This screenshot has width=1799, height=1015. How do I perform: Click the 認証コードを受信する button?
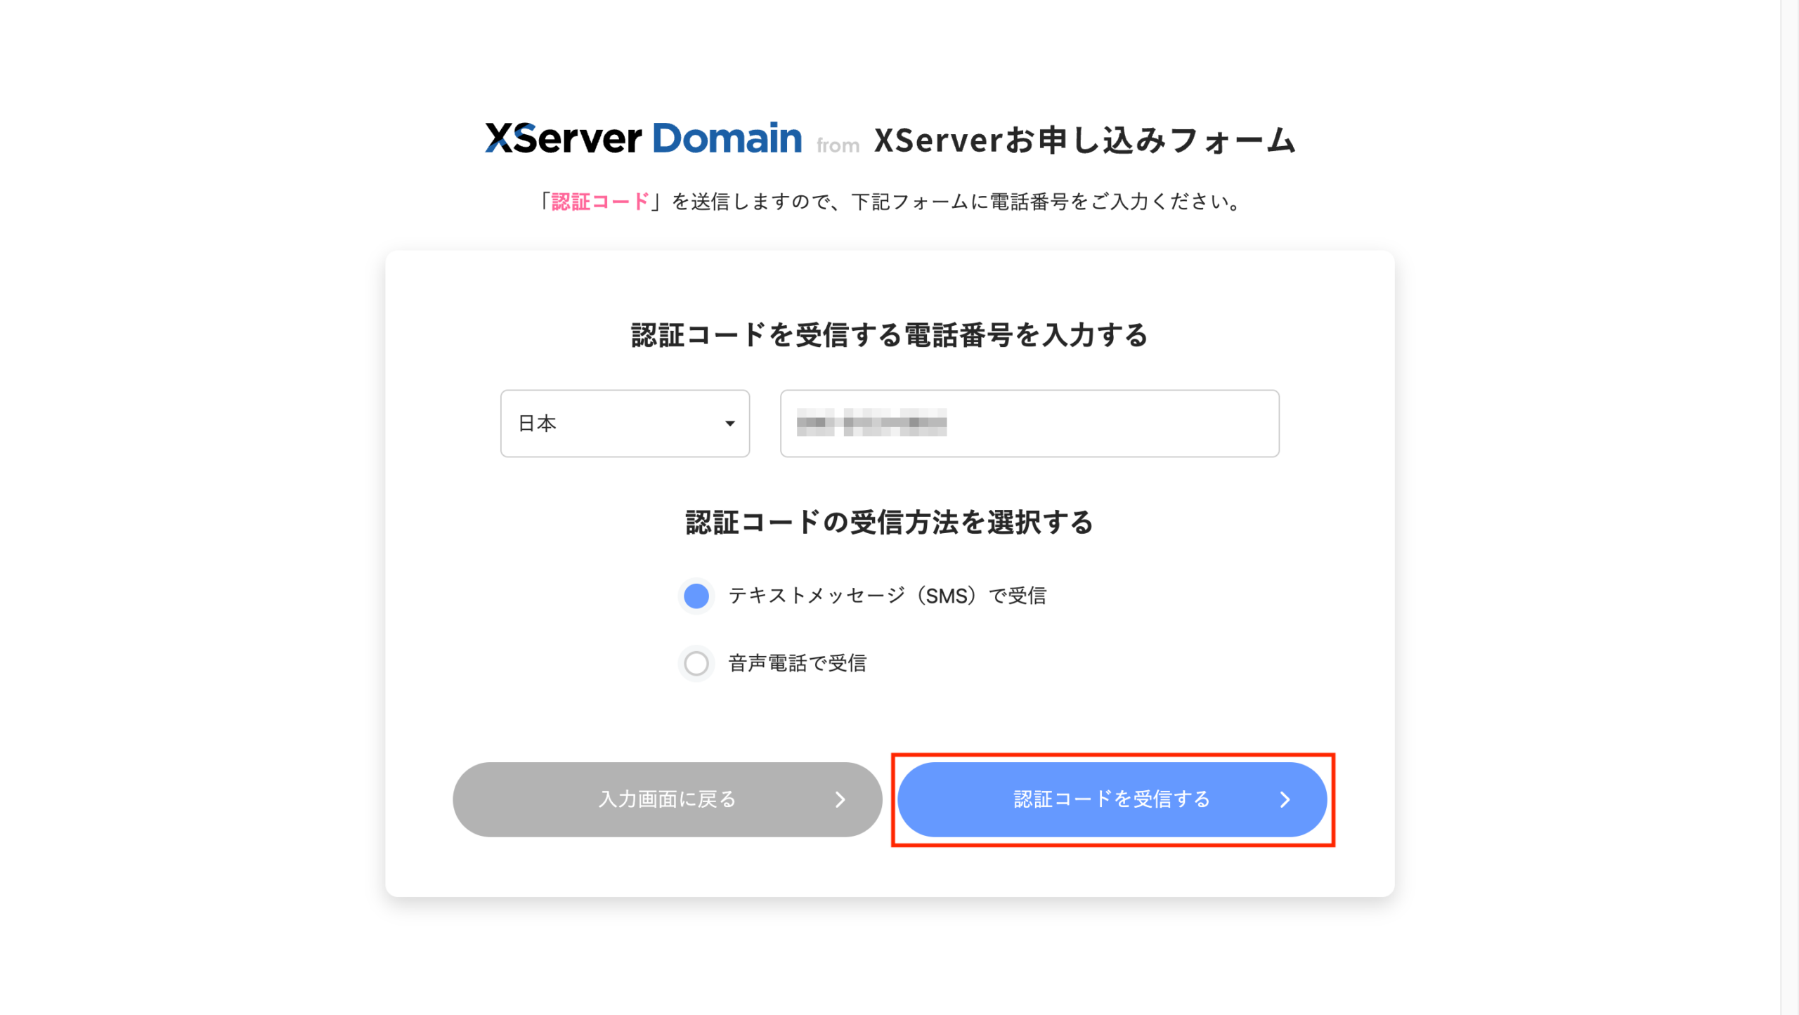(1112, 799)
